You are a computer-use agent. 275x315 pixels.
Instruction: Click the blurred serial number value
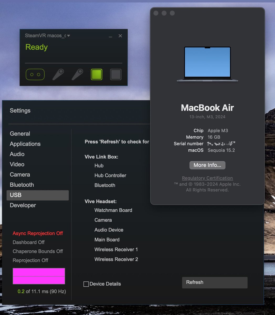(x=221, y=144)
